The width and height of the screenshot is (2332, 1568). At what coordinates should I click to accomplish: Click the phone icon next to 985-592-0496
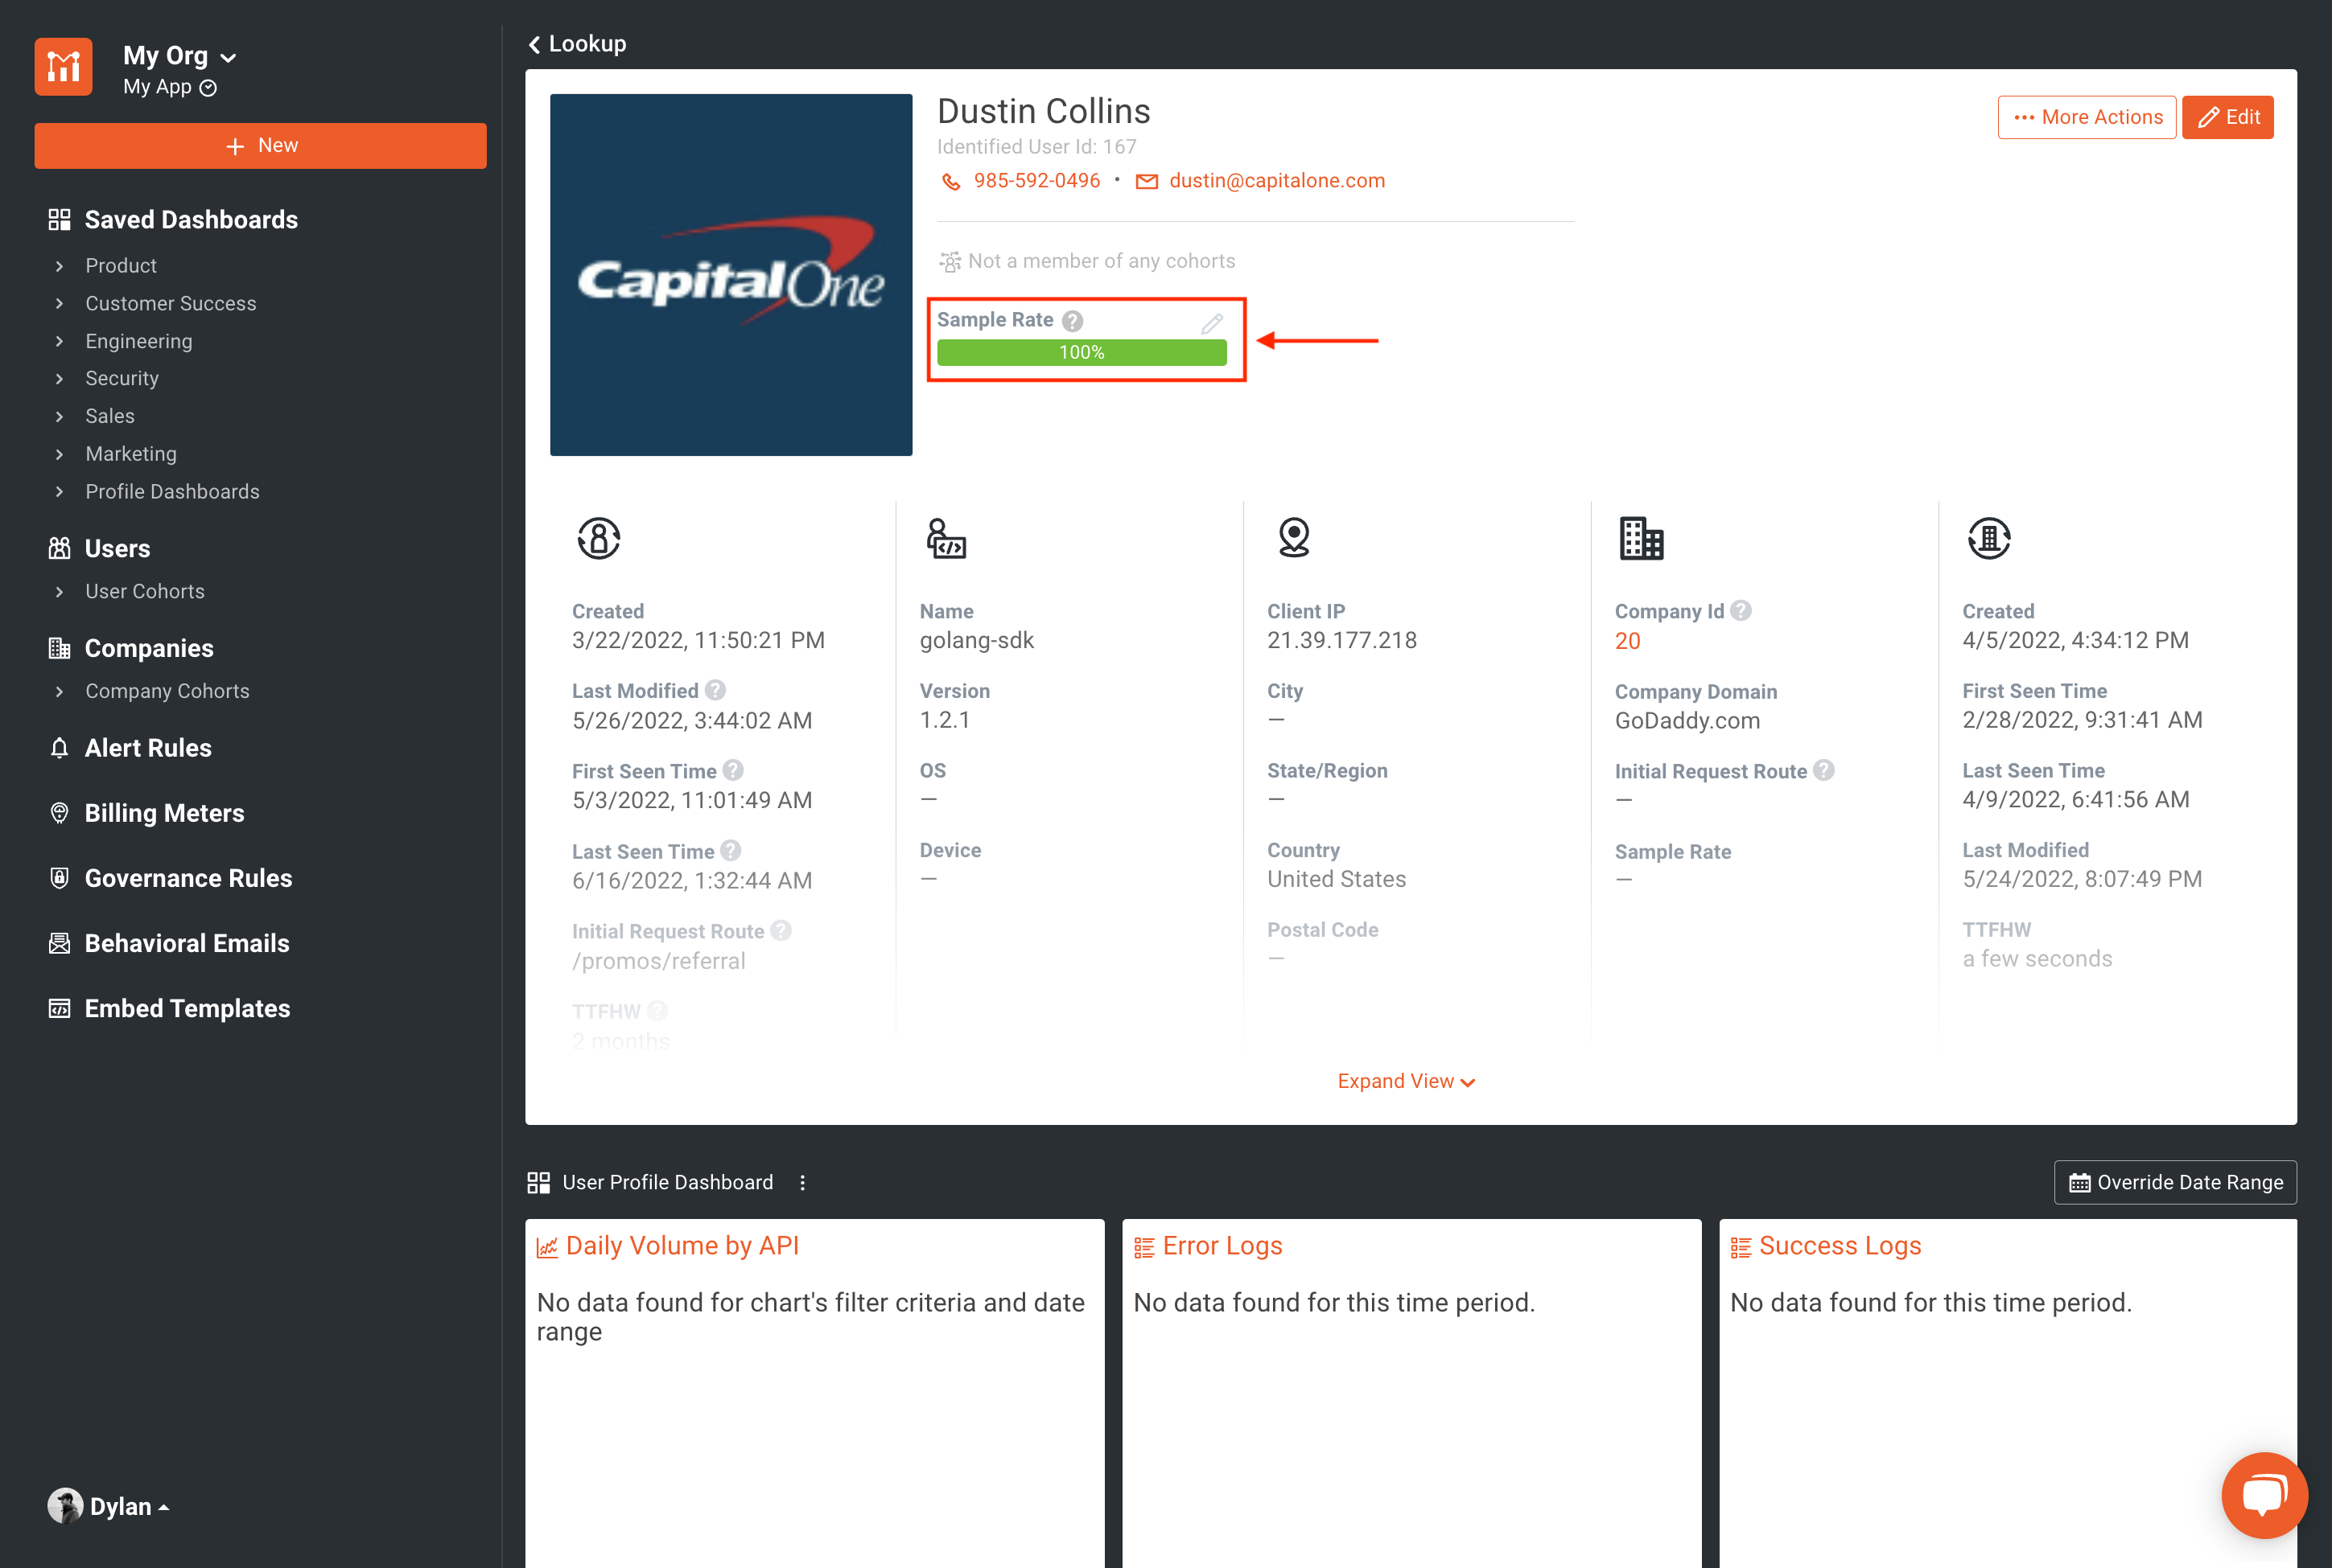[950, 181]
